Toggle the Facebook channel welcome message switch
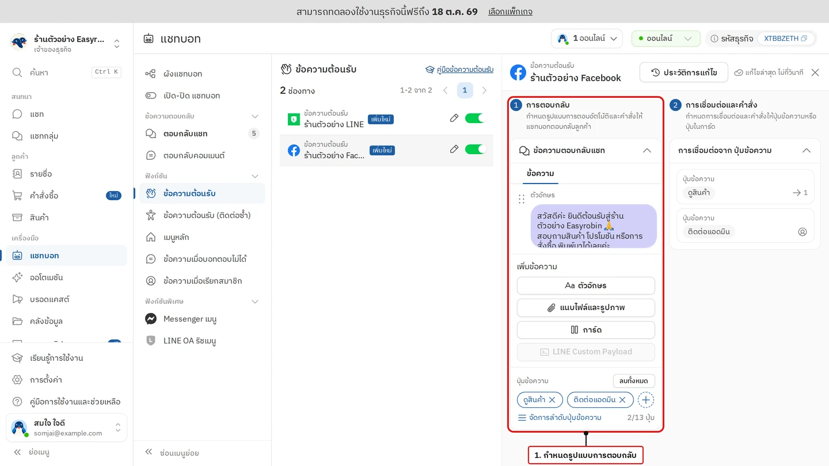829x466 pixels. point(476,150)
